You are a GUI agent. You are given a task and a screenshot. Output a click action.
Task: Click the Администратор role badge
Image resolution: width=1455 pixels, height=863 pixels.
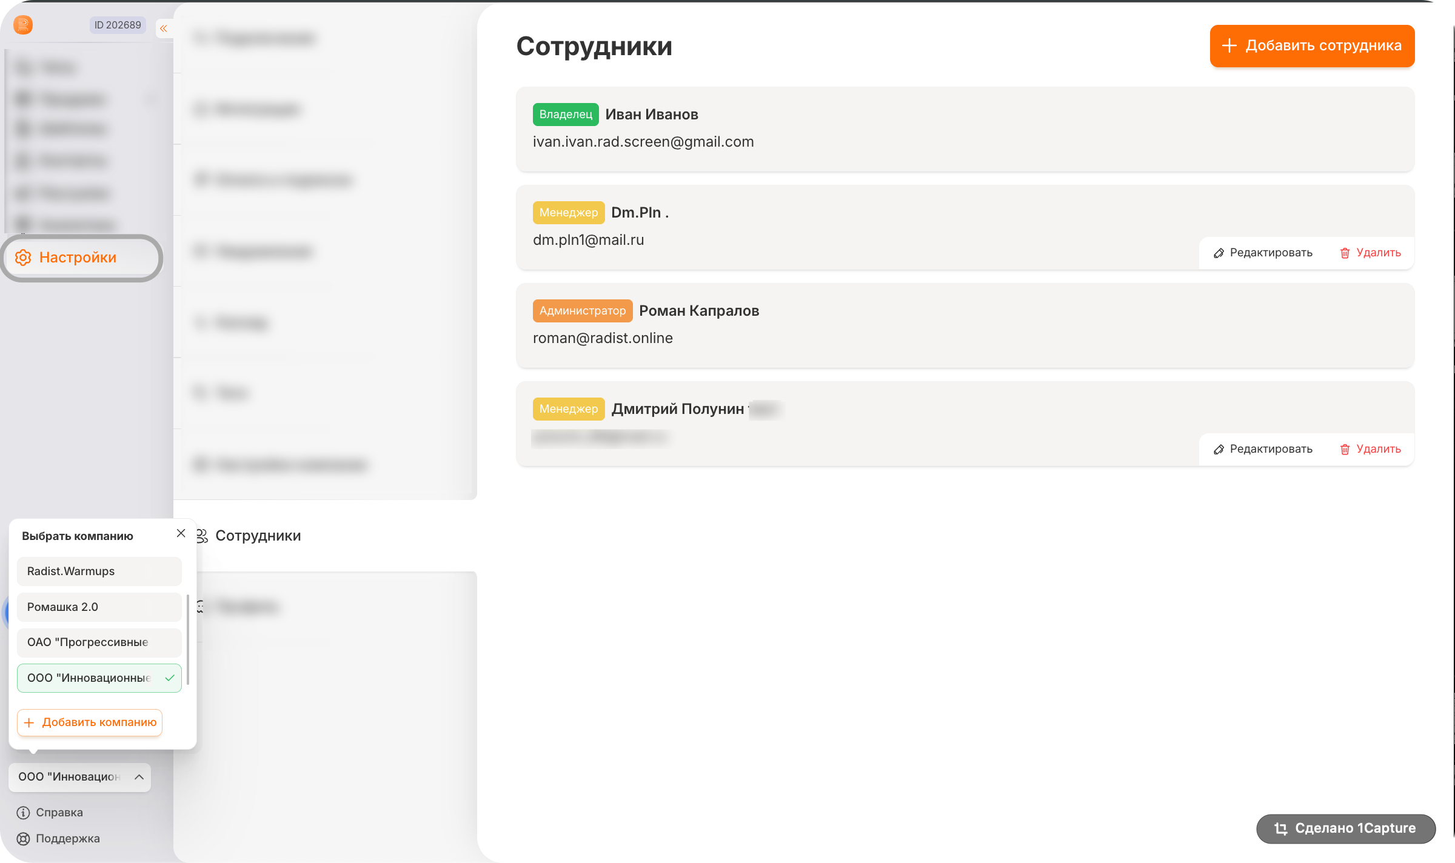(x=583, y=311)
